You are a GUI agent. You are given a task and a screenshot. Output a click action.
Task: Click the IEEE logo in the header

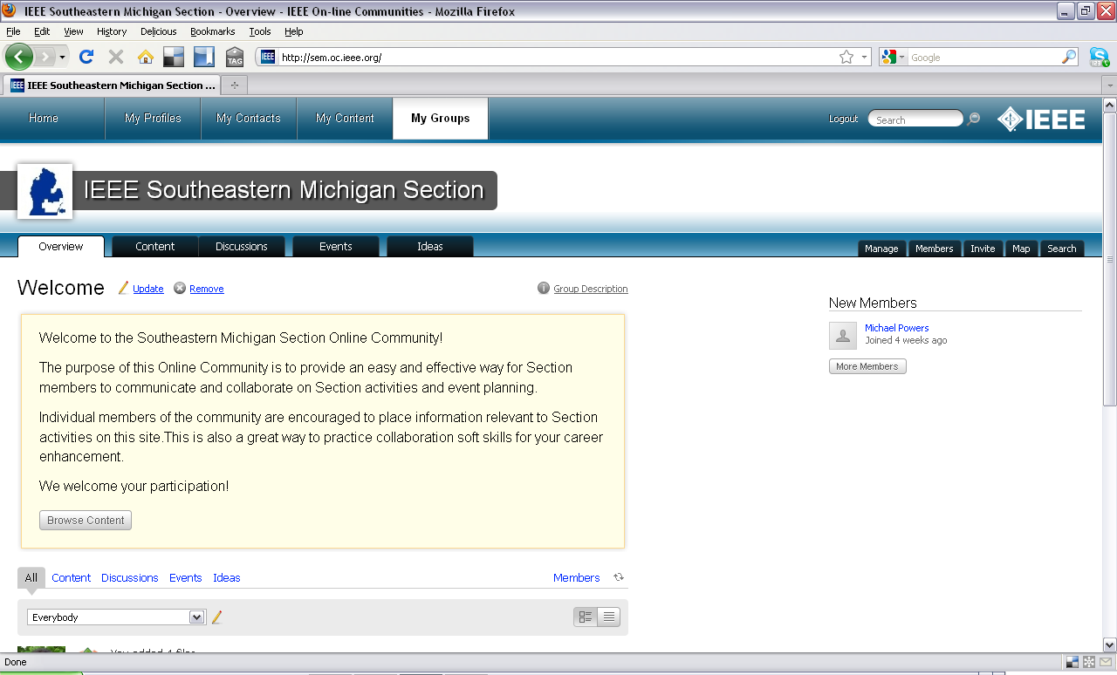[1041, 119]
